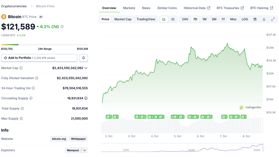Expand chart to fullscreen

point(273,19)
